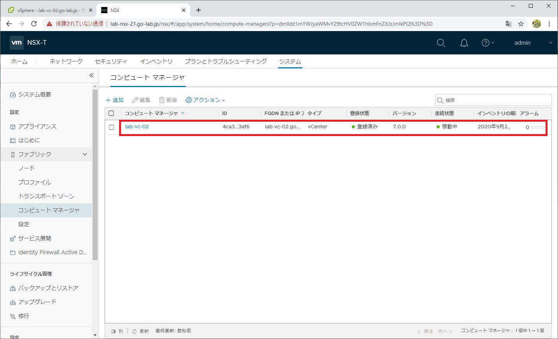Sort by 登録状態 column header

pyautogui.click(x=360, y=114)
